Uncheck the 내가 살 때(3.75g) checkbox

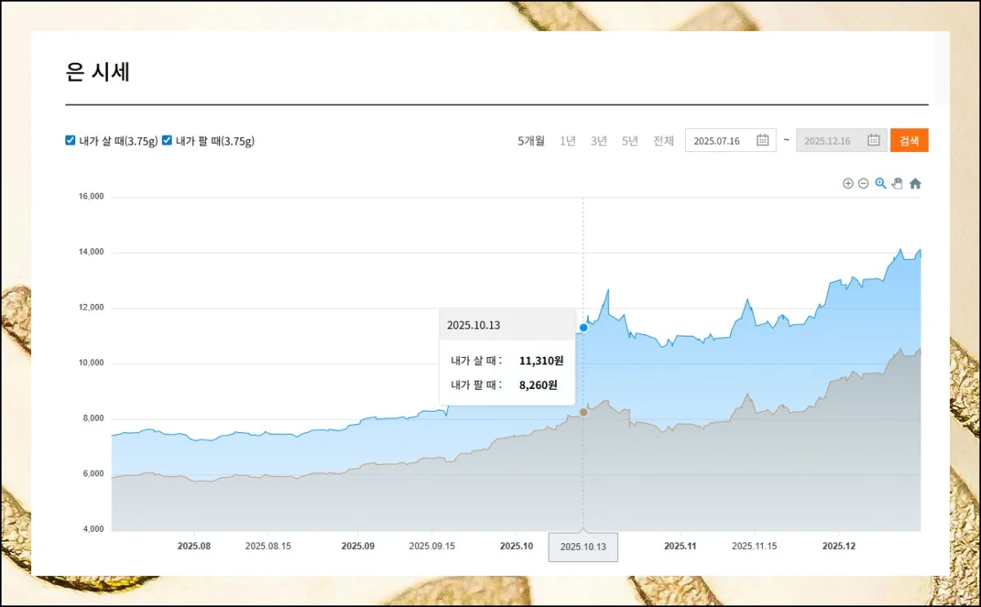(x=70, y=141)
